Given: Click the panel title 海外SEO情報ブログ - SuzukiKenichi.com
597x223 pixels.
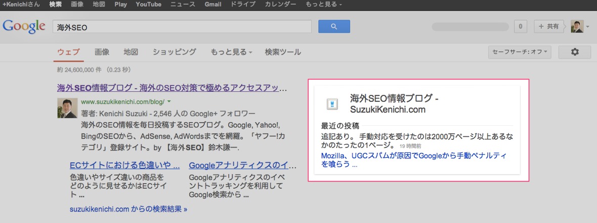Looking at the screenshot, I should pos(395,104).
